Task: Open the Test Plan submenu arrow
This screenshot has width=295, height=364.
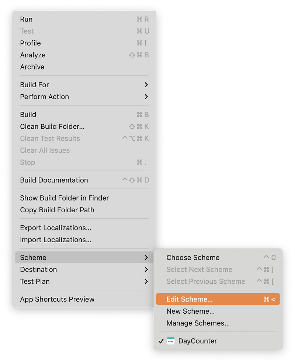Action: (x=146, y=282)
